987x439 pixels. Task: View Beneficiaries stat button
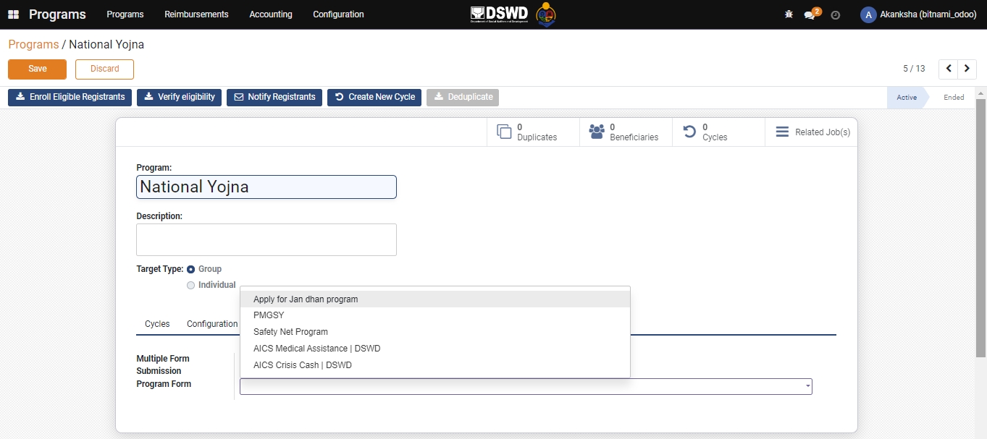[x=626, y=132]
